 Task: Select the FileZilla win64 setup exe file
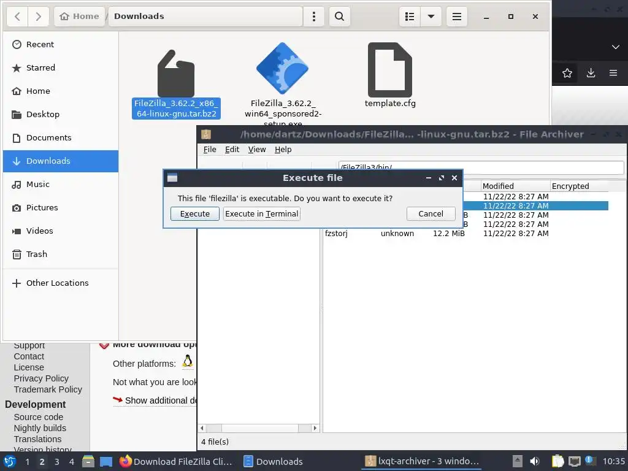click(x=283, y=83)
